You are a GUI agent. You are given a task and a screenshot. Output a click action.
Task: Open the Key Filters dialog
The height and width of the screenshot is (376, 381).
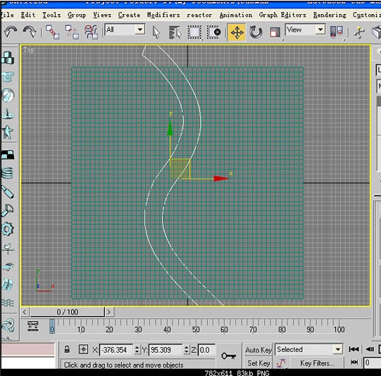click(x=317, y=363)
